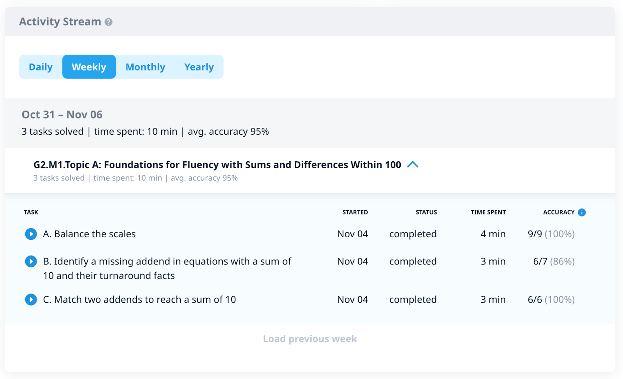This screenshot has height=379, width=623.
Task: Click the TIME SPENT column header
Action: tap(488, 212)
